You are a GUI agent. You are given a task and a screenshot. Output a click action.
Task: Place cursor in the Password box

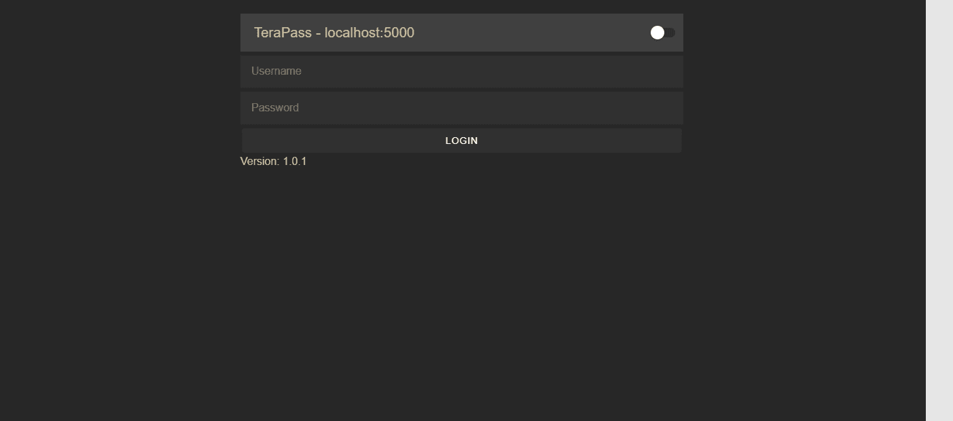462,108
